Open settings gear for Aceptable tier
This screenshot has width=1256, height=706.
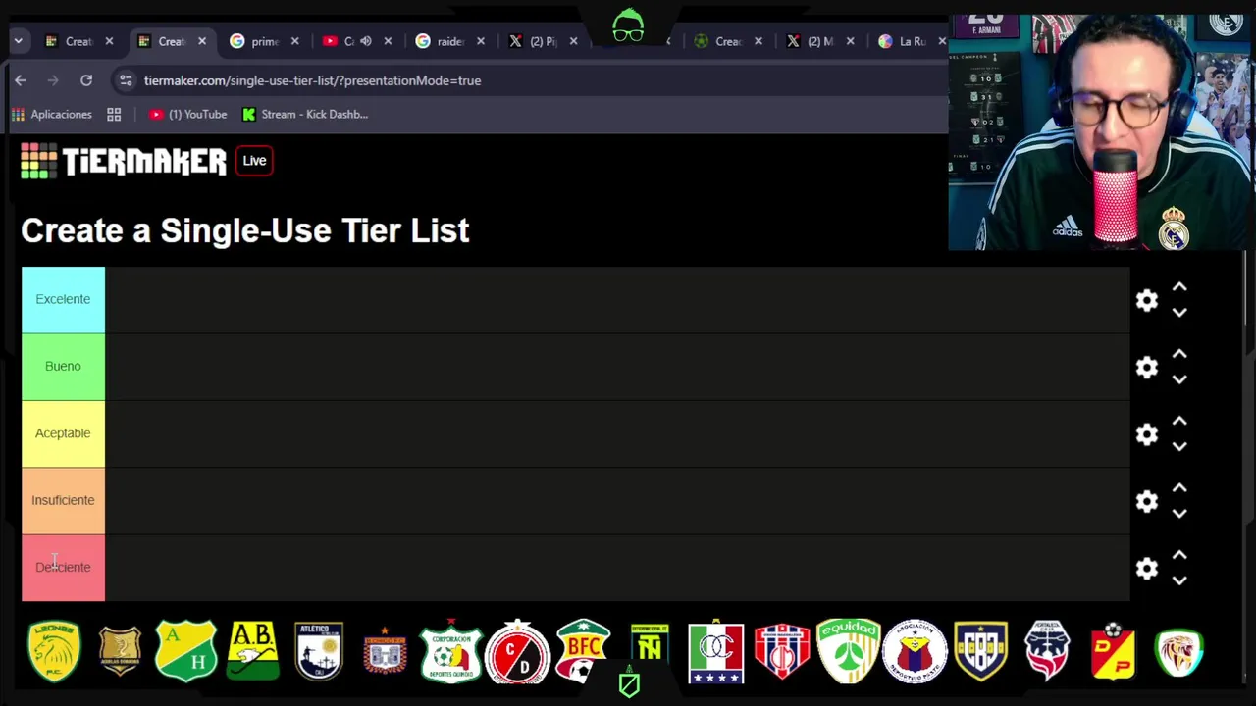[1147, 433]
